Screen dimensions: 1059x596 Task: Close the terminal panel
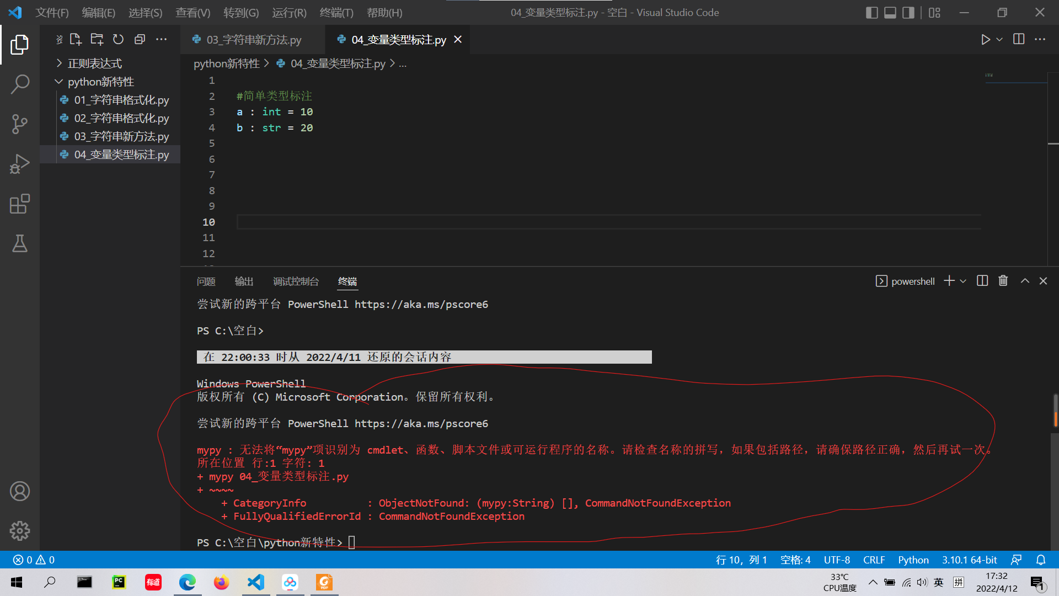pyautogui.click(x=1043, y=281)
